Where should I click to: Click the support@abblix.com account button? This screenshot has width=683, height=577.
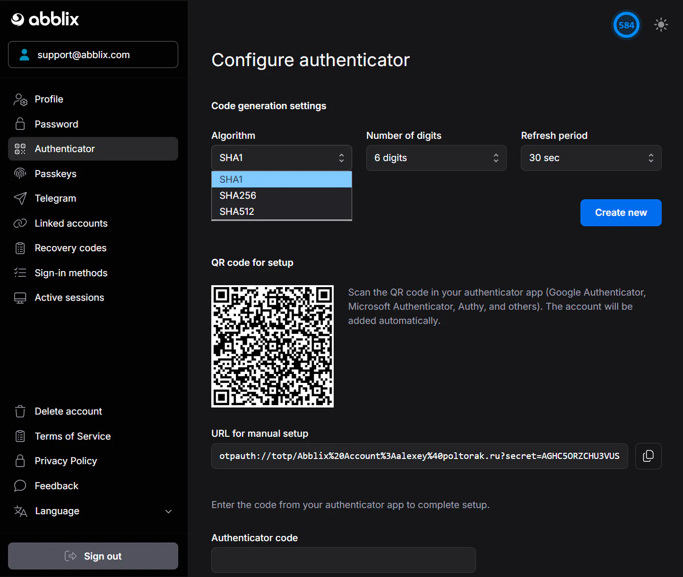click(x=93, y=55)
